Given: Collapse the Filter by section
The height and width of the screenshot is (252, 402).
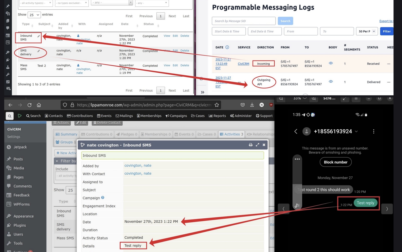Looking at the screenshot, I should click(57, 161).
